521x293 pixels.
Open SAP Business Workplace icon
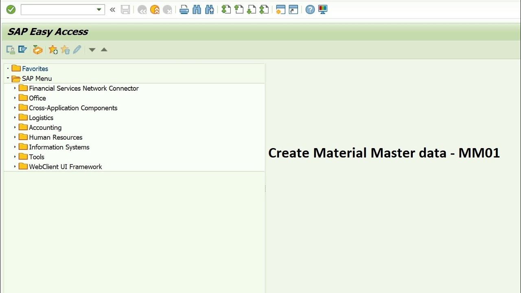pos(37,50)
